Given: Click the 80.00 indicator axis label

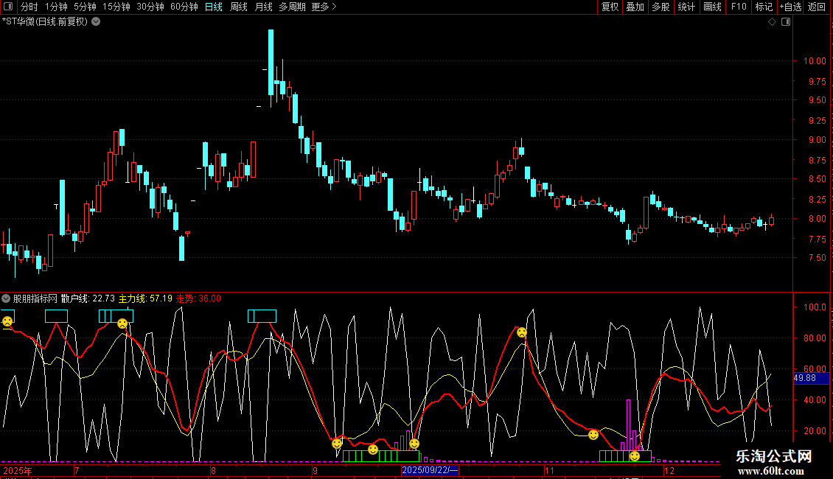Looking at the screenshot, I should 815,338.
